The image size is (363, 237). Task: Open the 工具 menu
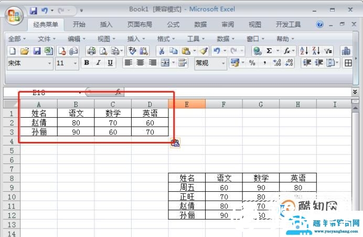[x=196, y=39]
